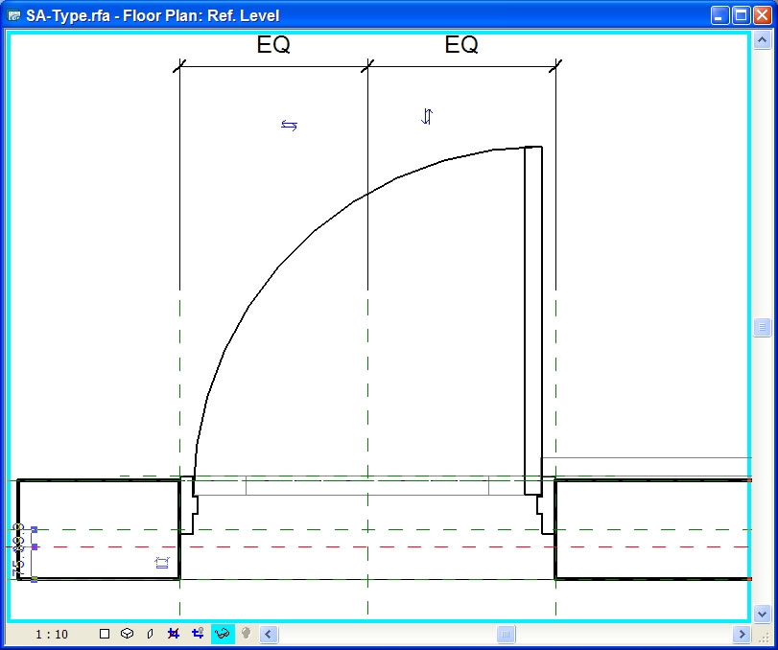Screen dimensions: 778x650
Task: Toggle the Shadows icon in view bar
Action: tap(151, 634)
